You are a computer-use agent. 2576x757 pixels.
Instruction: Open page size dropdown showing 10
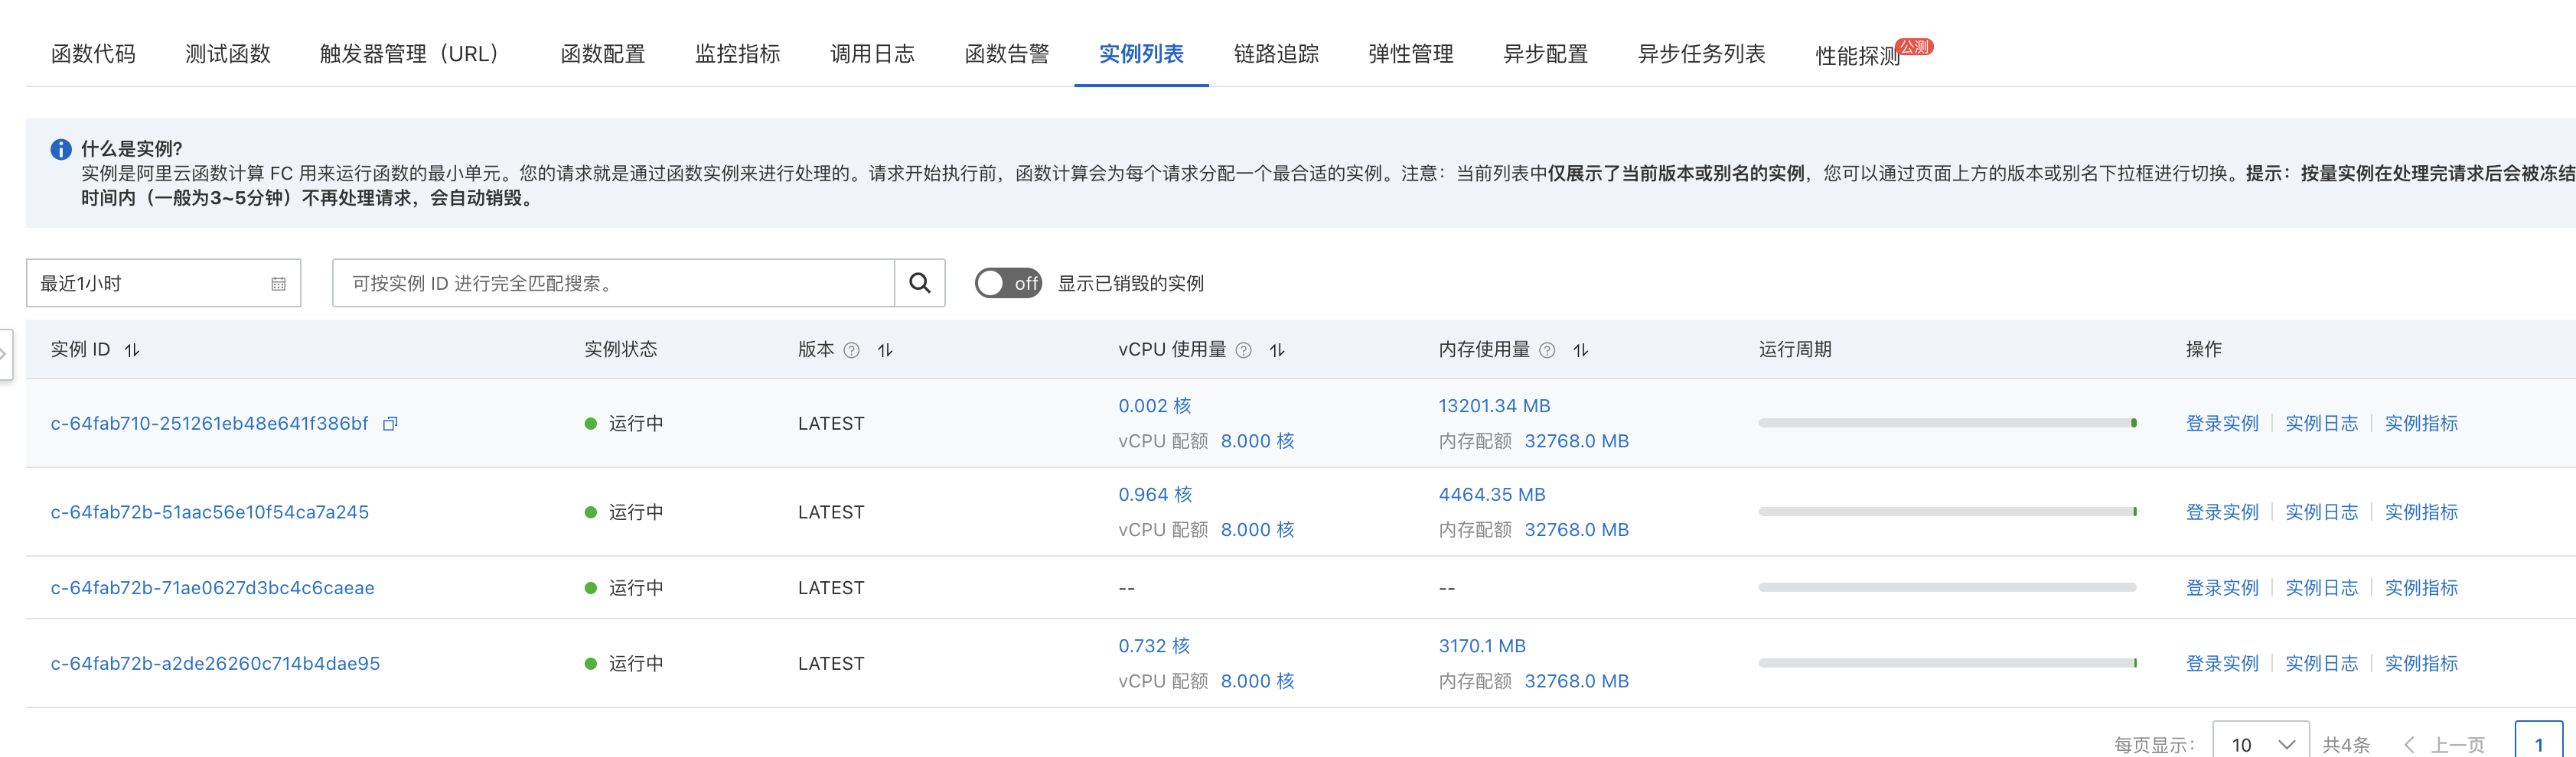[2260, 744]
